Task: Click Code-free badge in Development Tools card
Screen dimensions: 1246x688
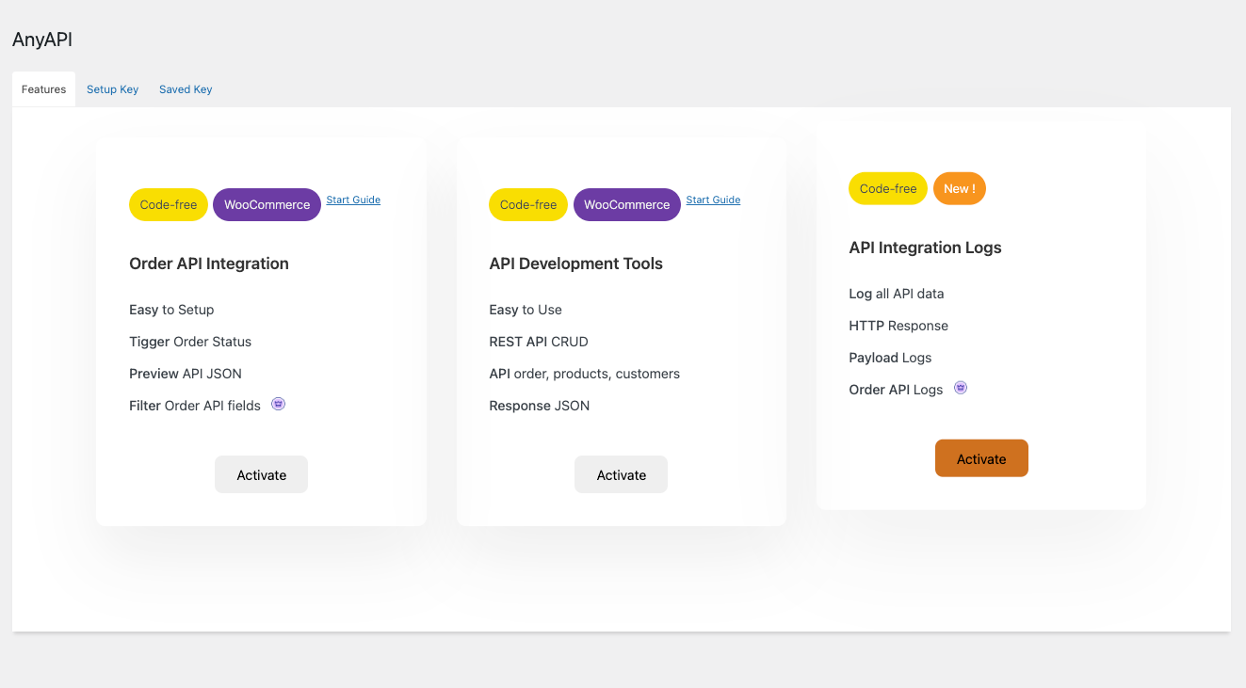Action: tap(528, 204)
